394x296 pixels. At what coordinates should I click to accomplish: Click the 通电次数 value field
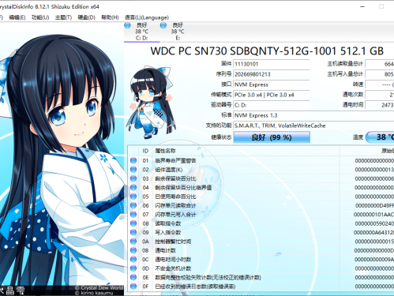coord(380,95)
